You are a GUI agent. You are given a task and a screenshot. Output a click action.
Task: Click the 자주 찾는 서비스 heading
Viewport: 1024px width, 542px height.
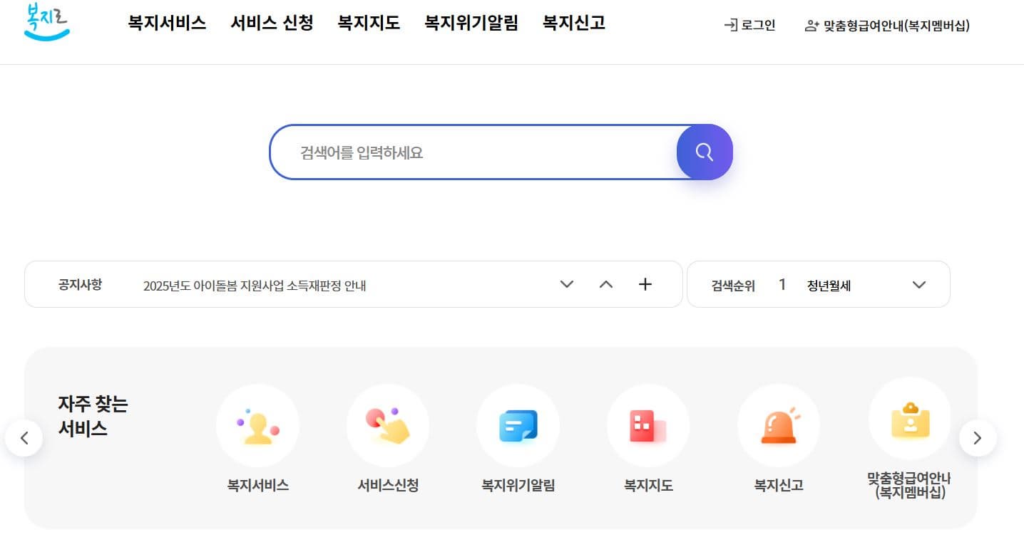pyautogui.click(x=93, y=416)
